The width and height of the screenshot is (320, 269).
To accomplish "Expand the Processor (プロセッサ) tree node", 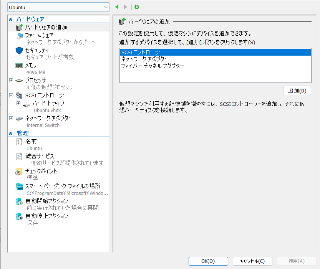I will coord(11,80).
